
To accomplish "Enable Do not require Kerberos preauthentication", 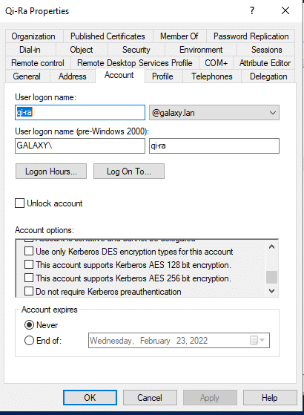I will point(29,291).
